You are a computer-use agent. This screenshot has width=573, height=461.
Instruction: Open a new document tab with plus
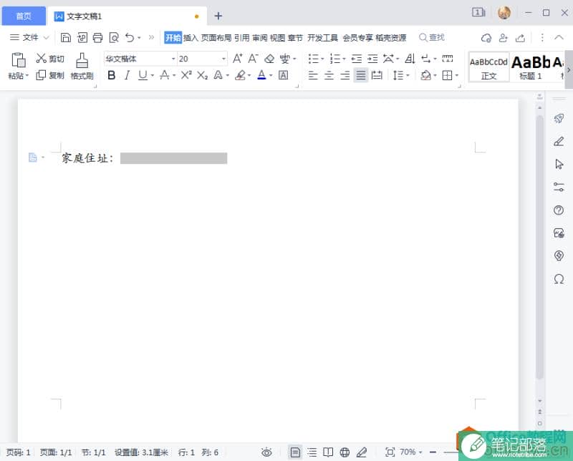pyautogui.click(x=218, y=16)
